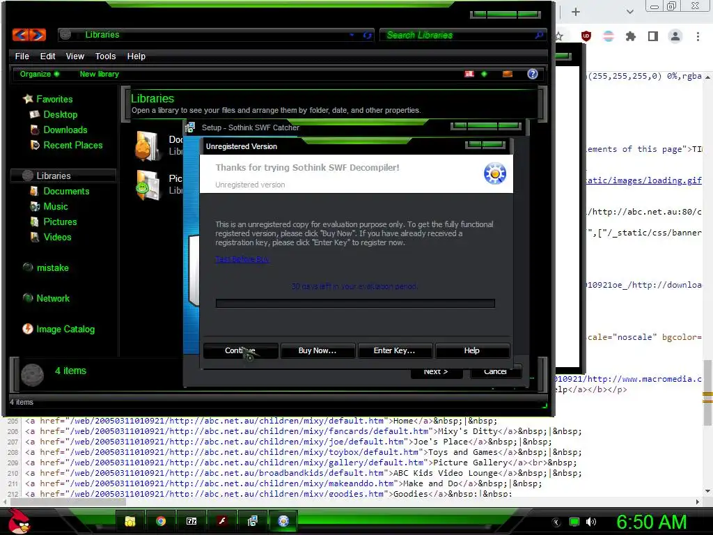The image size is (713, 535).
Task: Change view using the view icon
Action: pos(469,74)
